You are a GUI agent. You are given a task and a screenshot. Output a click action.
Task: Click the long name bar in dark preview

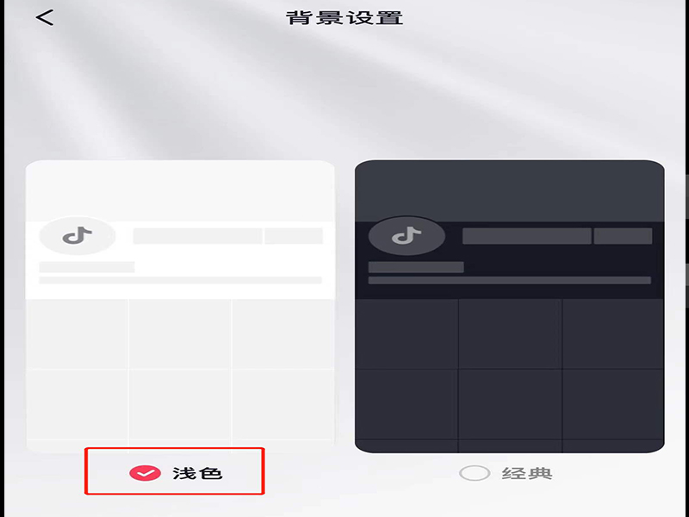tap(527, 236)
